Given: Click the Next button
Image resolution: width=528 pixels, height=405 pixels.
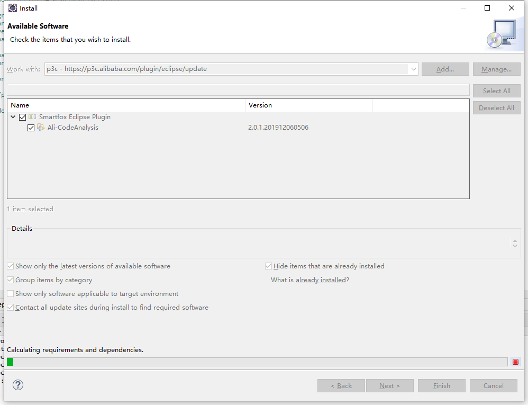Looking at the screenshot, I should pos(389,386).
